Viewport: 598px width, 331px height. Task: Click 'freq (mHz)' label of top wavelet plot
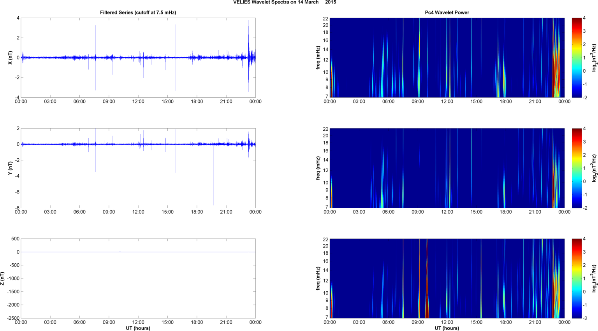[318, 58]
